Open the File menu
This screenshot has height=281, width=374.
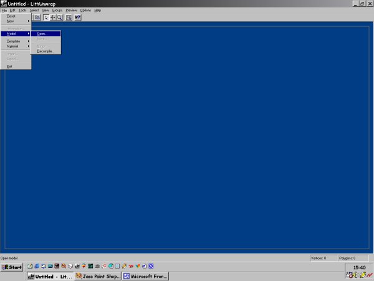(4, 10)
